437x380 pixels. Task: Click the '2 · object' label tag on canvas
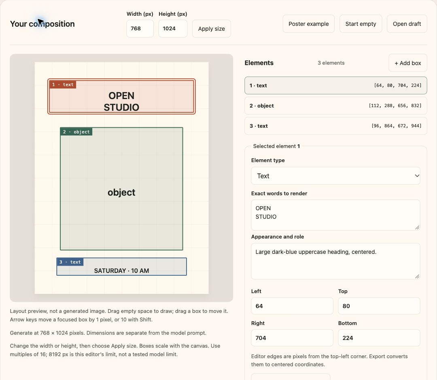click(76, 132)
